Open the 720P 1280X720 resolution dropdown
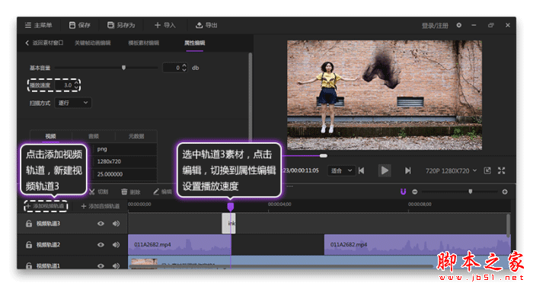533x286 pixels. 451,170
